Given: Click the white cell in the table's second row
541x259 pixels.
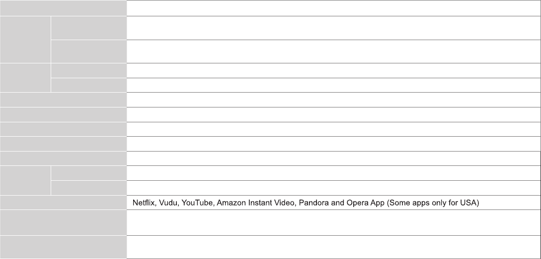Looking at the screenshot, I should click(333, 28).
